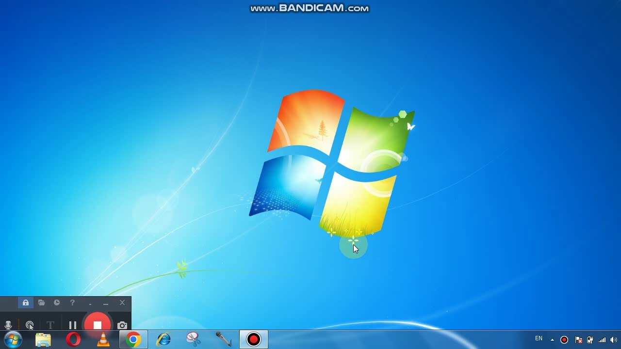This screenshot has width=621, height=349.
Task: Pause the Bandicam recording
Action: coord(73,325)
